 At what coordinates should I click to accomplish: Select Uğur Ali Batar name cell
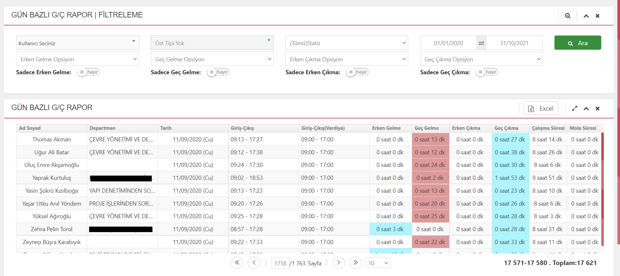(x=52, y=152)
